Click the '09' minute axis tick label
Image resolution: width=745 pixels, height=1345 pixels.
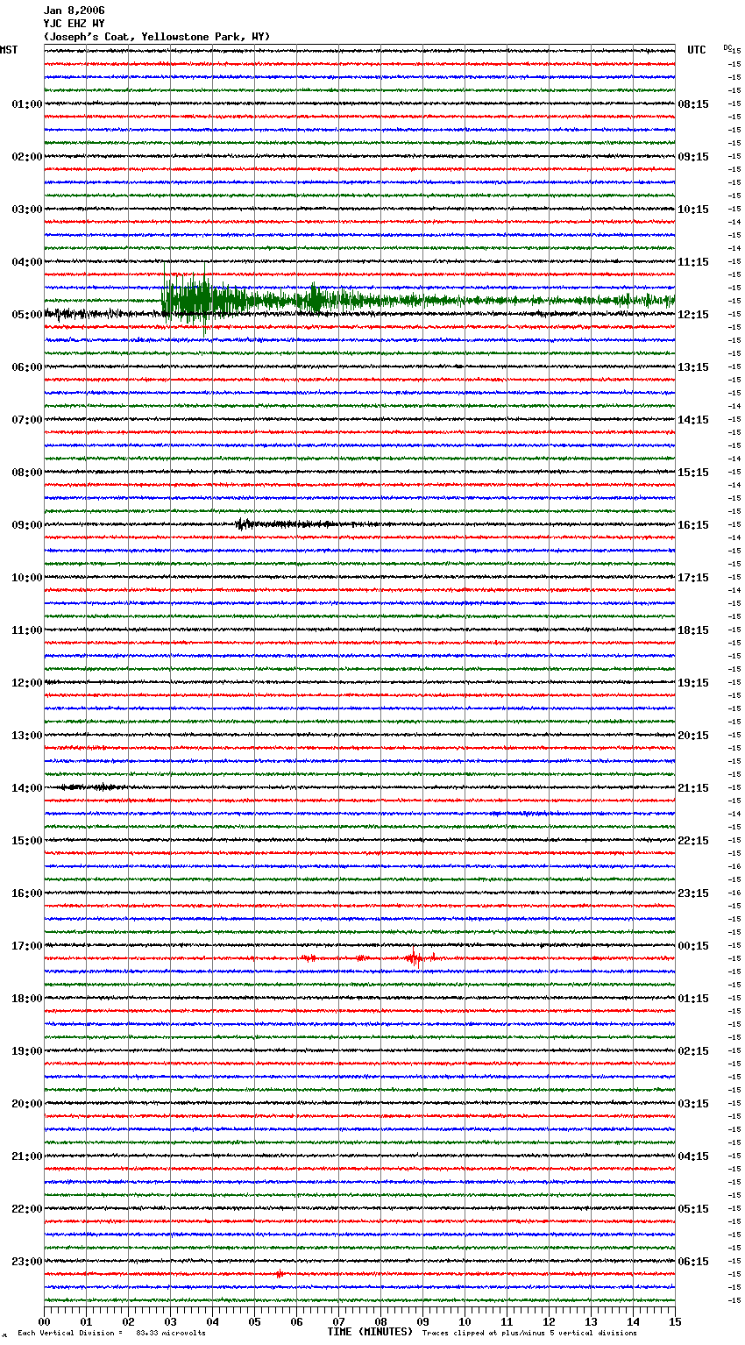422,1321
